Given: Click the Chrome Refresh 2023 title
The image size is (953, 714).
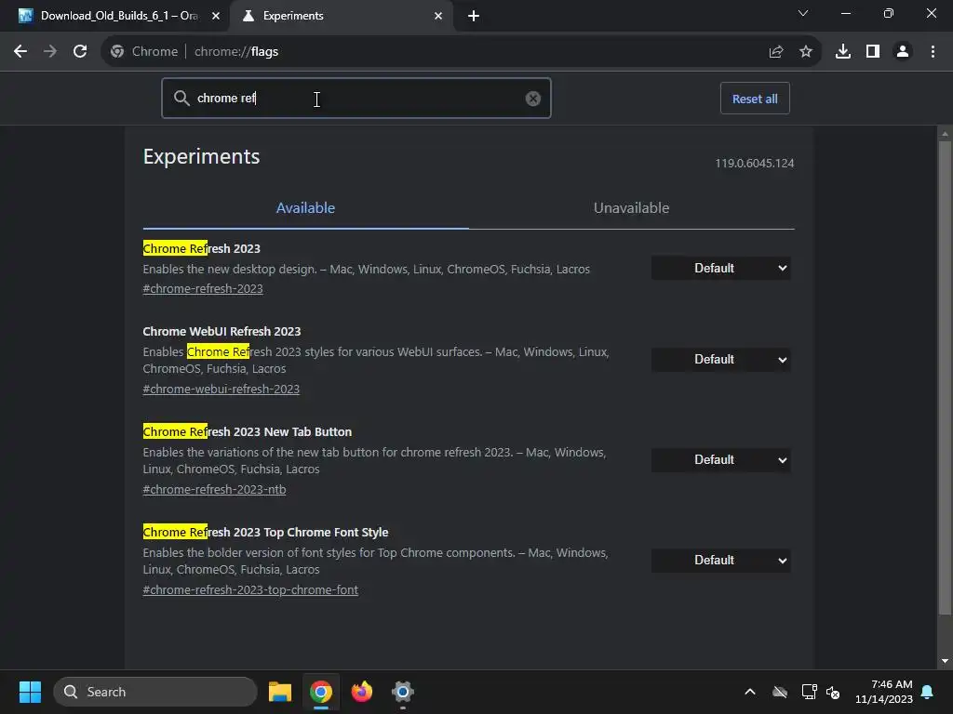Looking at the screenshot, I should 201,248.
